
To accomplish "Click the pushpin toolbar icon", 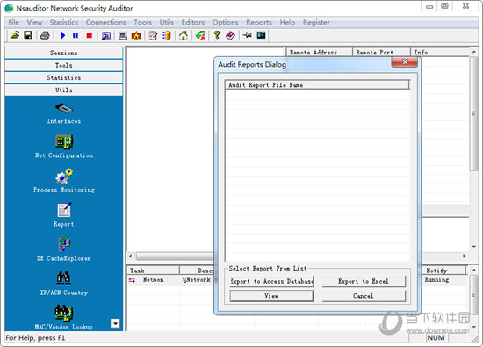I will pos(247,35).
